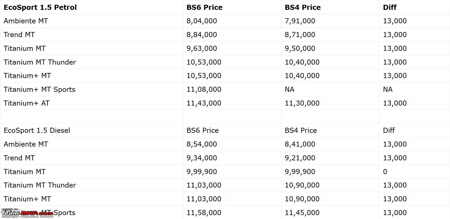Click the bold BS6 Price column header
The height and width of the screenshot is (219, 450).
click(x=204, y=7)
